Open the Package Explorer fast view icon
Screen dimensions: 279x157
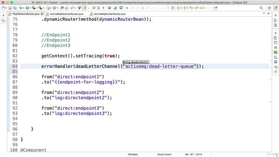click(3, 20)
